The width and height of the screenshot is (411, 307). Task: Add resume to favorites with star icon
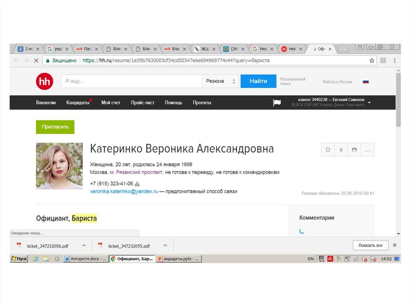(328, 150)
